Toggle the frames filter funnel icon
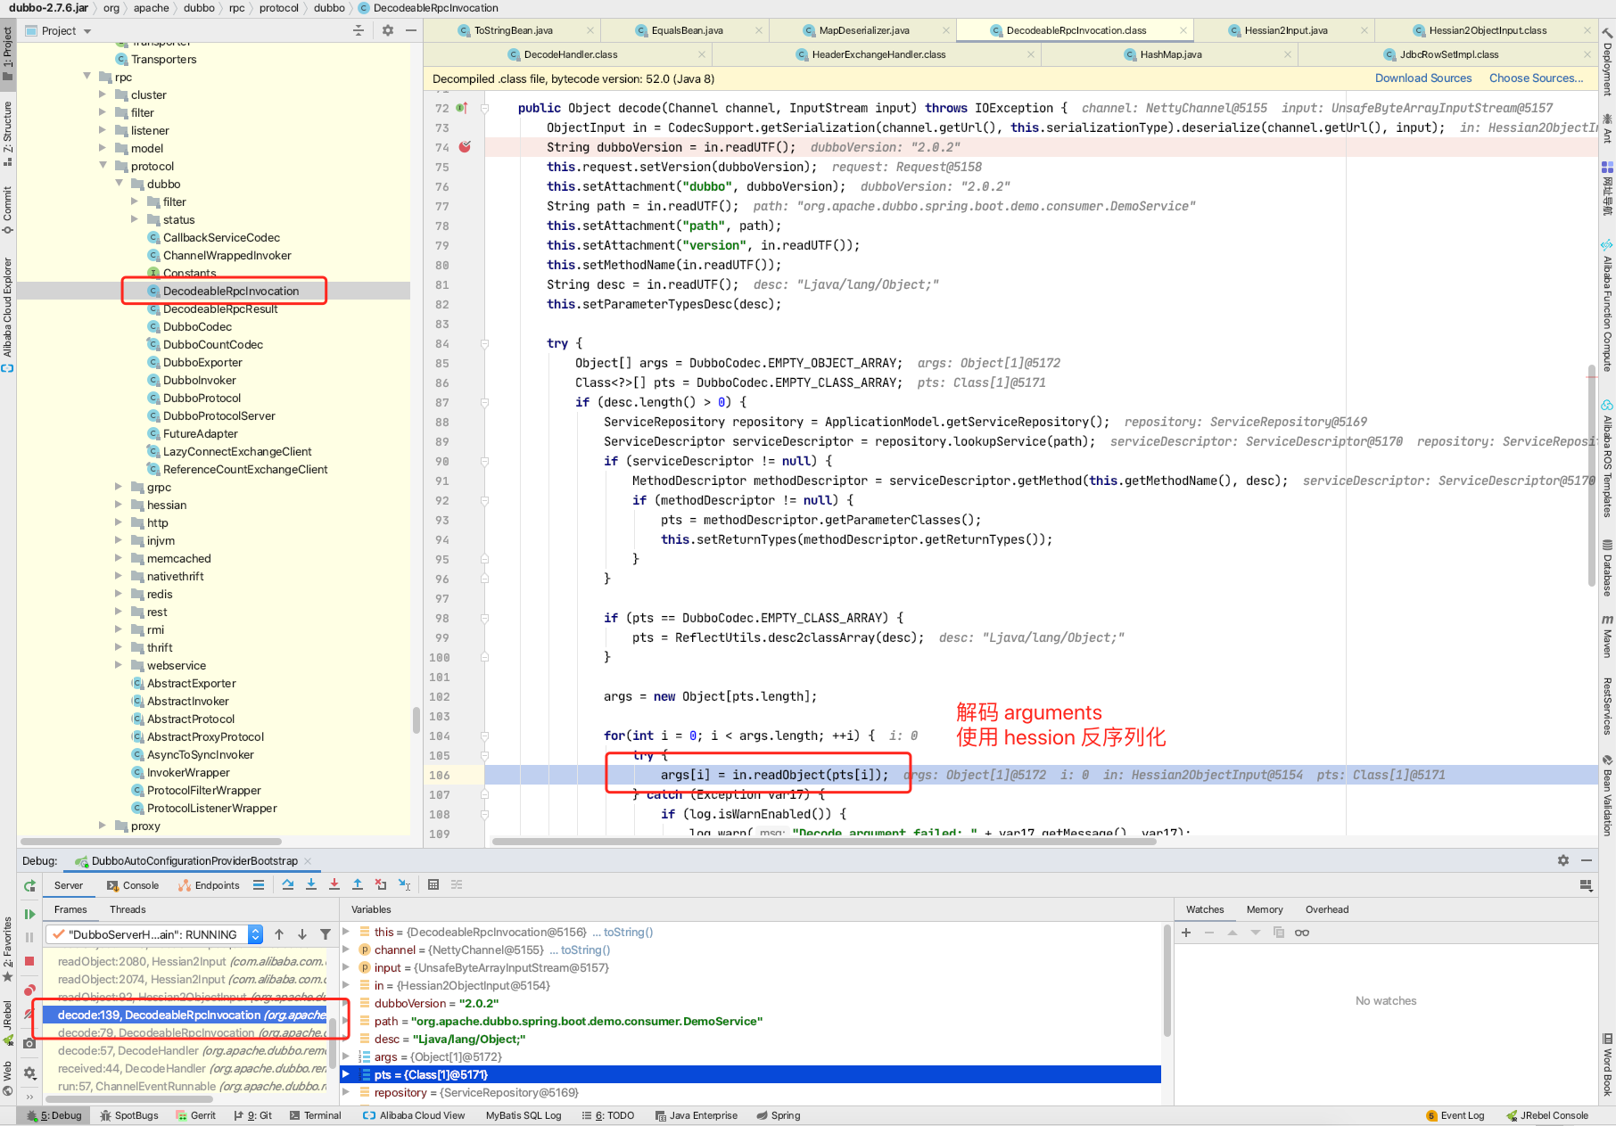 326,934
